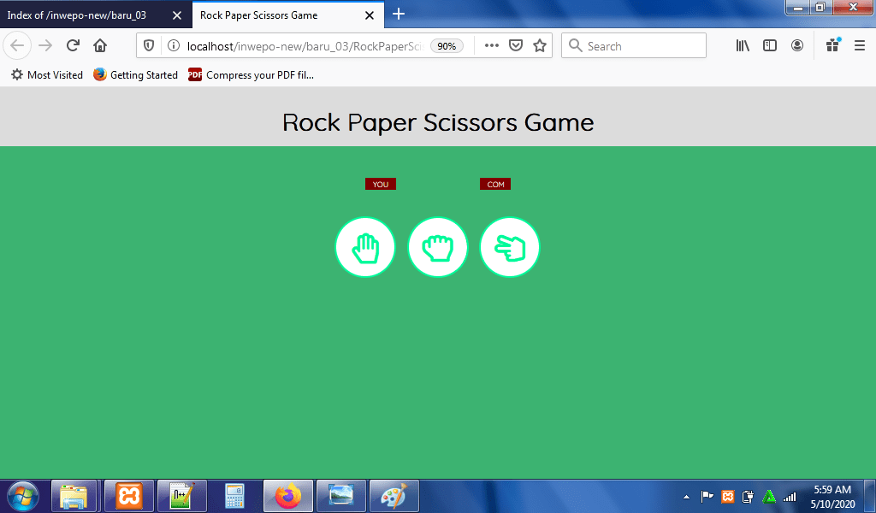Open the clock showing 5:59 AM
The image size is (876, 513).
coord(832,496)
